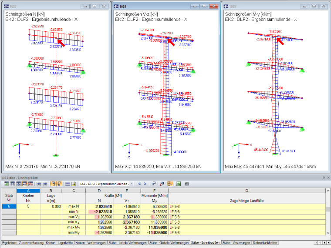The width and height of the screenshot is (331, 248).
Task: Close the Schnittgrößen V-z window
Action: (213, 7)
